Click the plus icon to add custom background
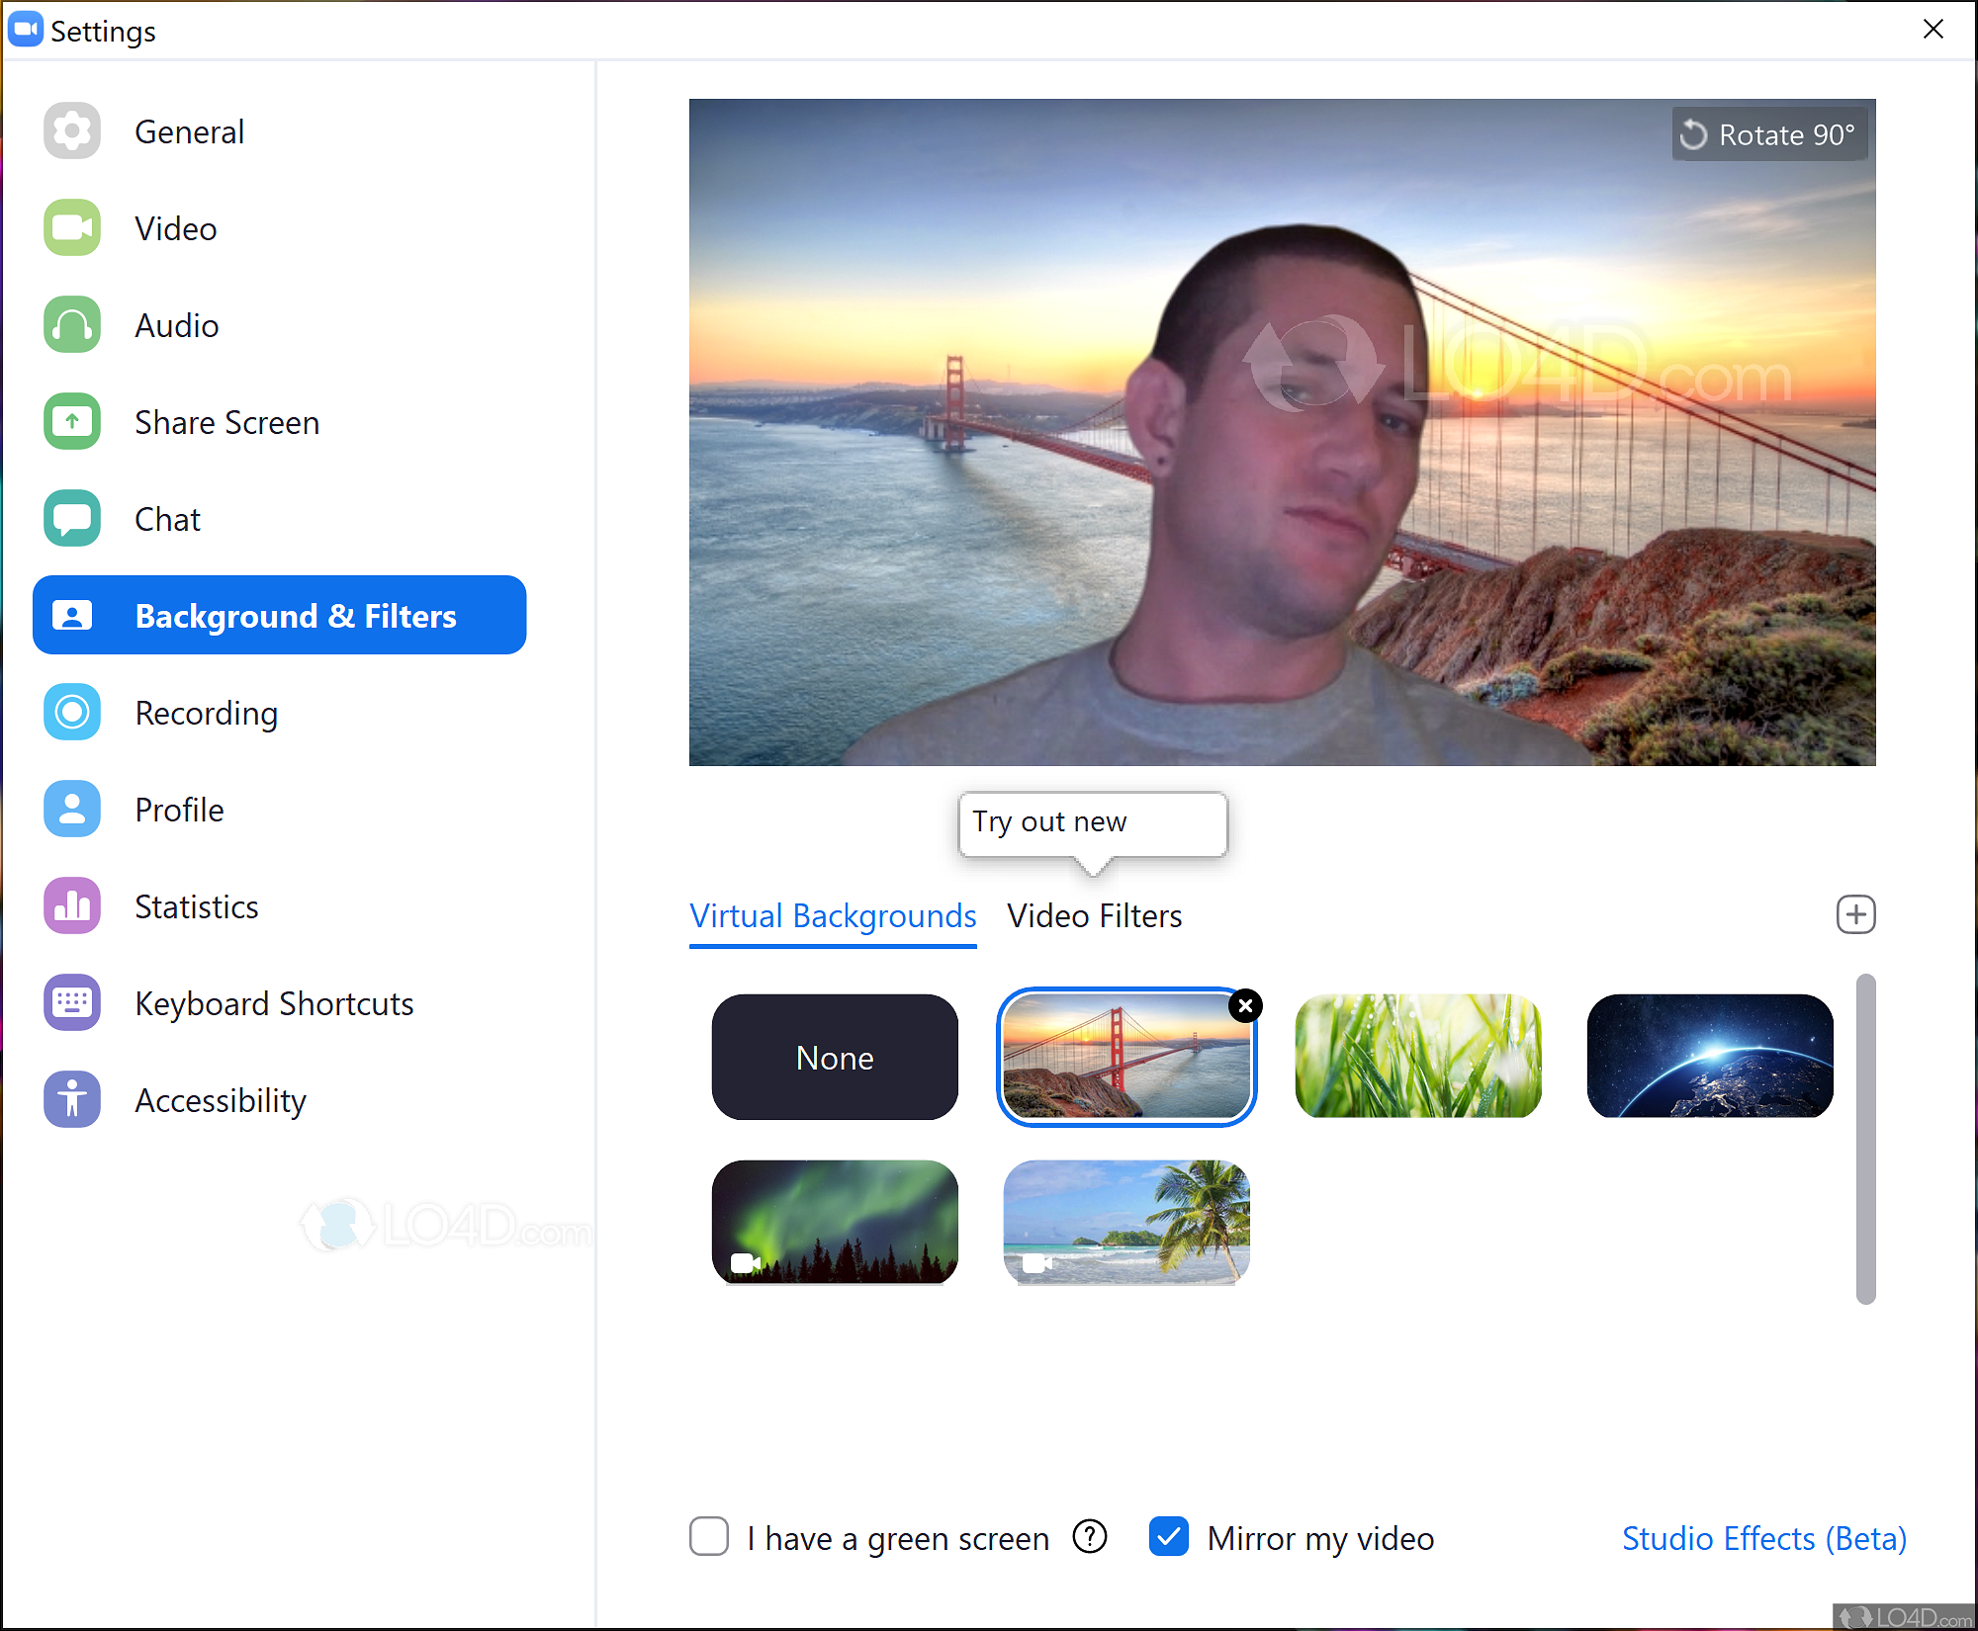Viewport: 1978px width, 1631px height. pos(1856,914)
